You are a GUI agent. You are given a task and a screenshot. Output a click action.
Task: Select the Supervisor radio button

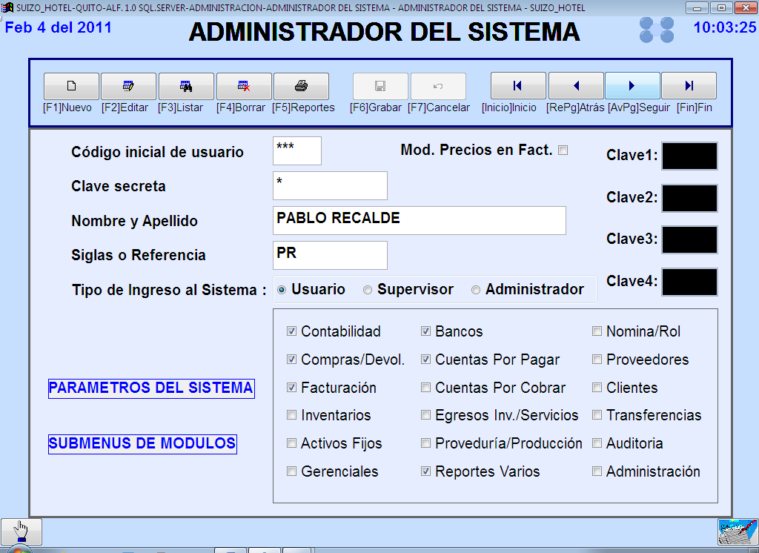point(368,291)
